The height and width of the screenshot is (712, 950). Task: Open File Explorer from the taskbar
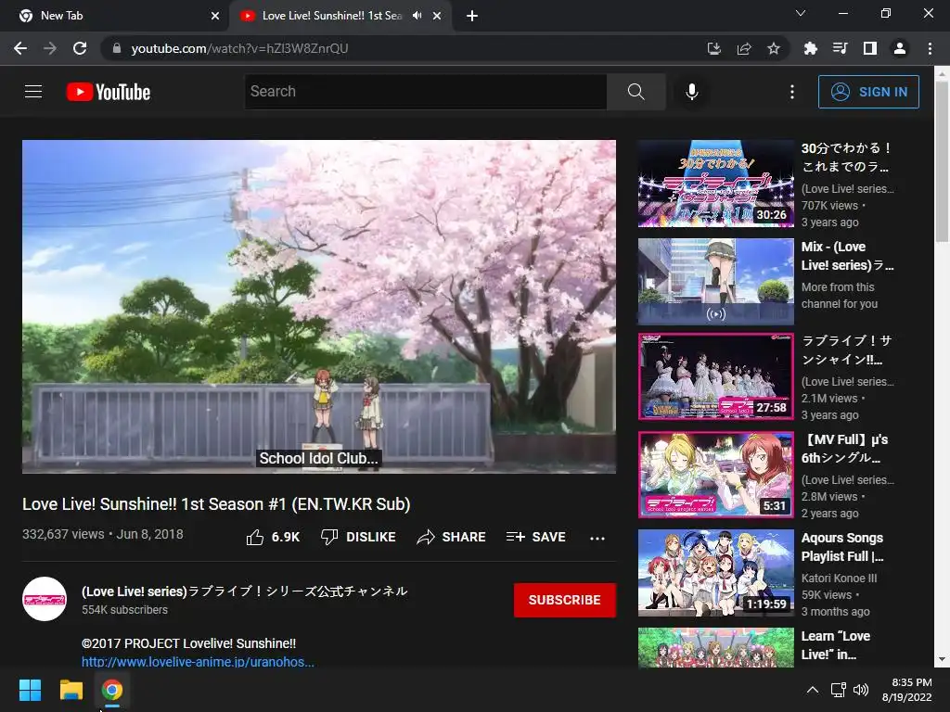(x=71, y=690)
